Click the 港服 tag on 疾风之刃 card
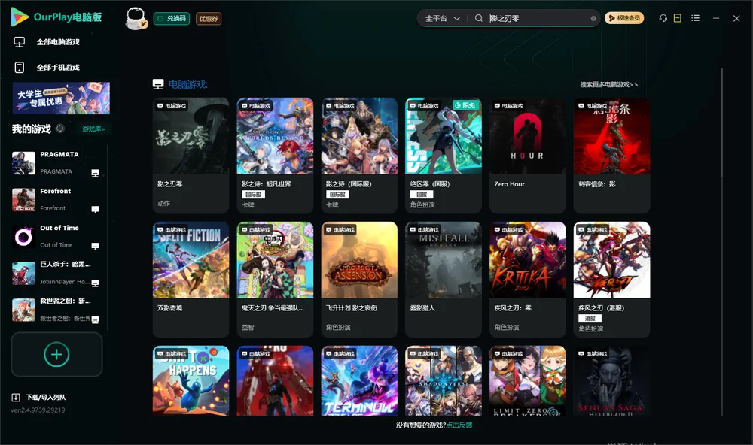Viewport: 753px width, 445px height. coord(590,319)
